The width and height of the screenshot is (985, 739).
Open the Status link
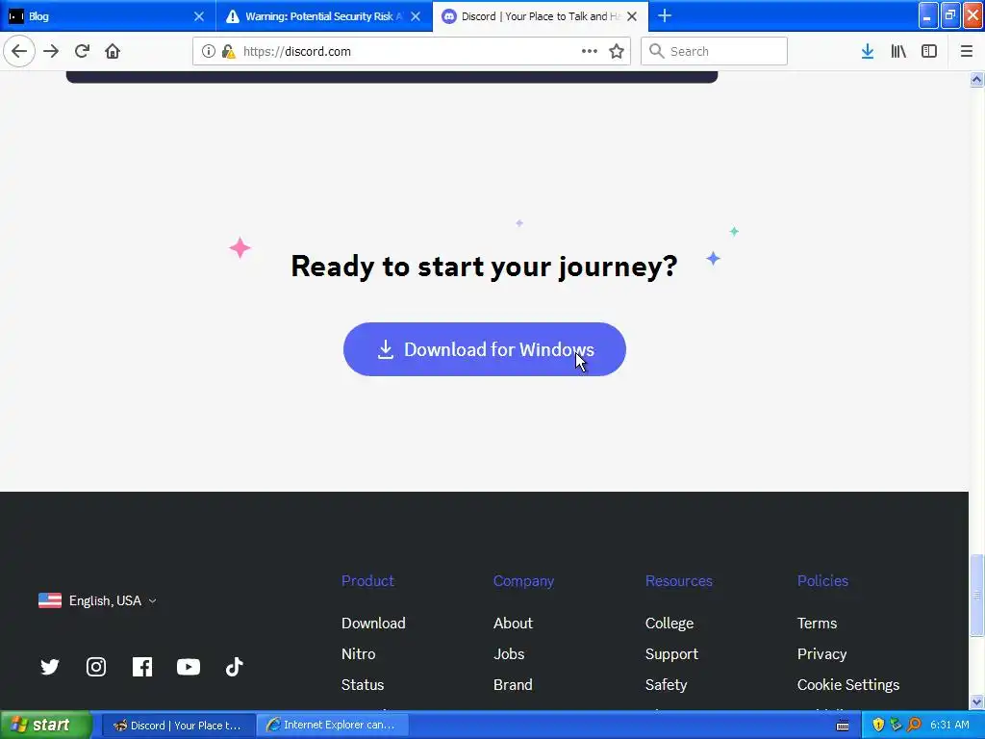tap(363, 685)
